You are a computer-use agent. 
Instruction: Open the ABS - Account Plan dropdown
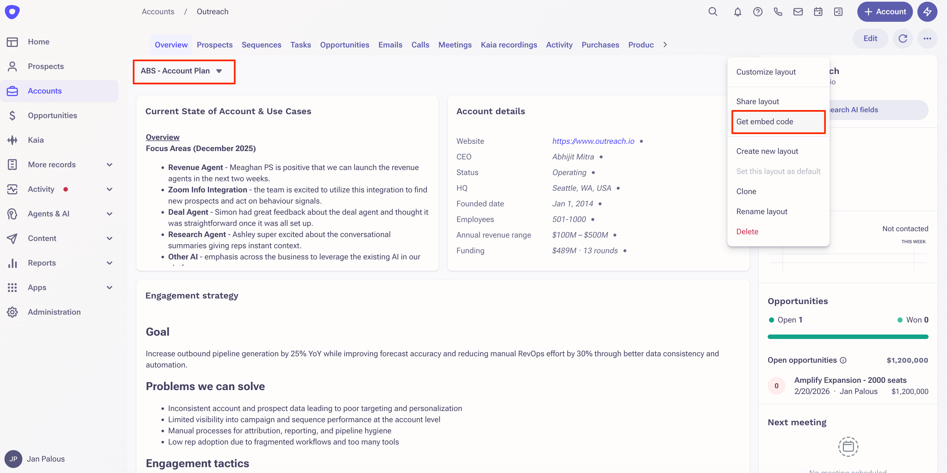182,71
